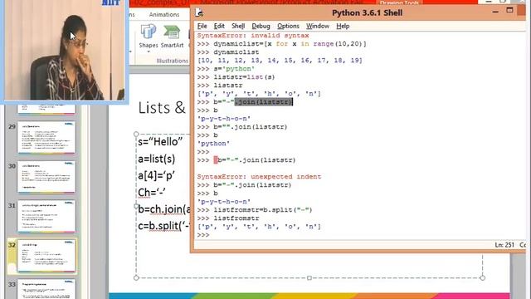Select slide 30 thumbnail
The height and width of the screenshot is (299, 531).
click(46, 177)
